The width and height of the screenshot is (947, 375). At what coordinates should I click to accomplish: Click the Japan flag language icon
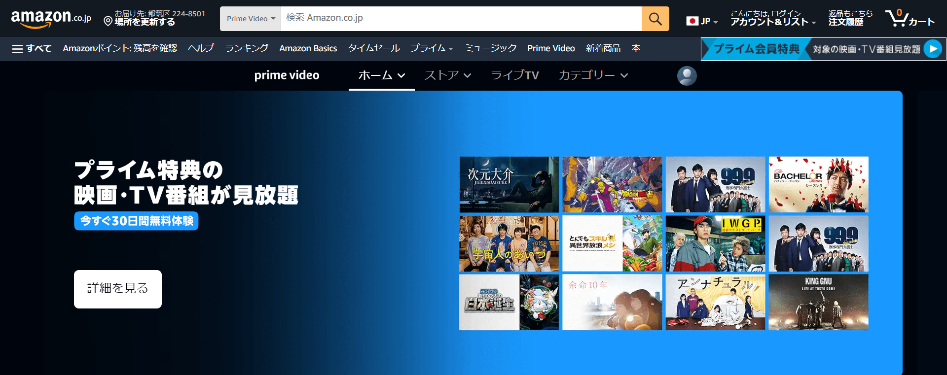tap(692, 21)
